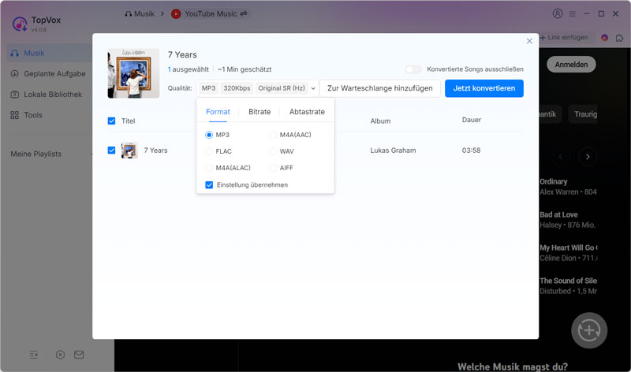Open settings hexagon icon in sidebar footer
Screen dimensions: 631x372
pos(60,355)
